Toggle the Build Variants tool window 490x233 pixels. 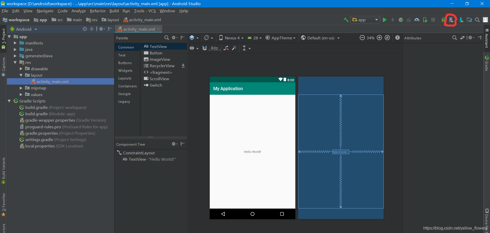4,171
